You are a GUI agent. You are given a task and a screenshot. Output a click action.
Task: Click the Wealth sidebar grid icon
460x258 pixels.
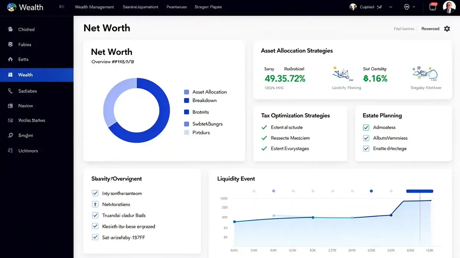click(10, 75)
